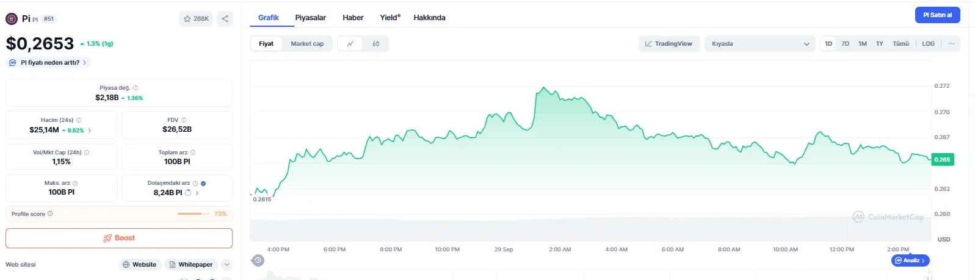
Task: Click the Pi coin logo icon
Action: pyautogui.click(x=12, y=19)
